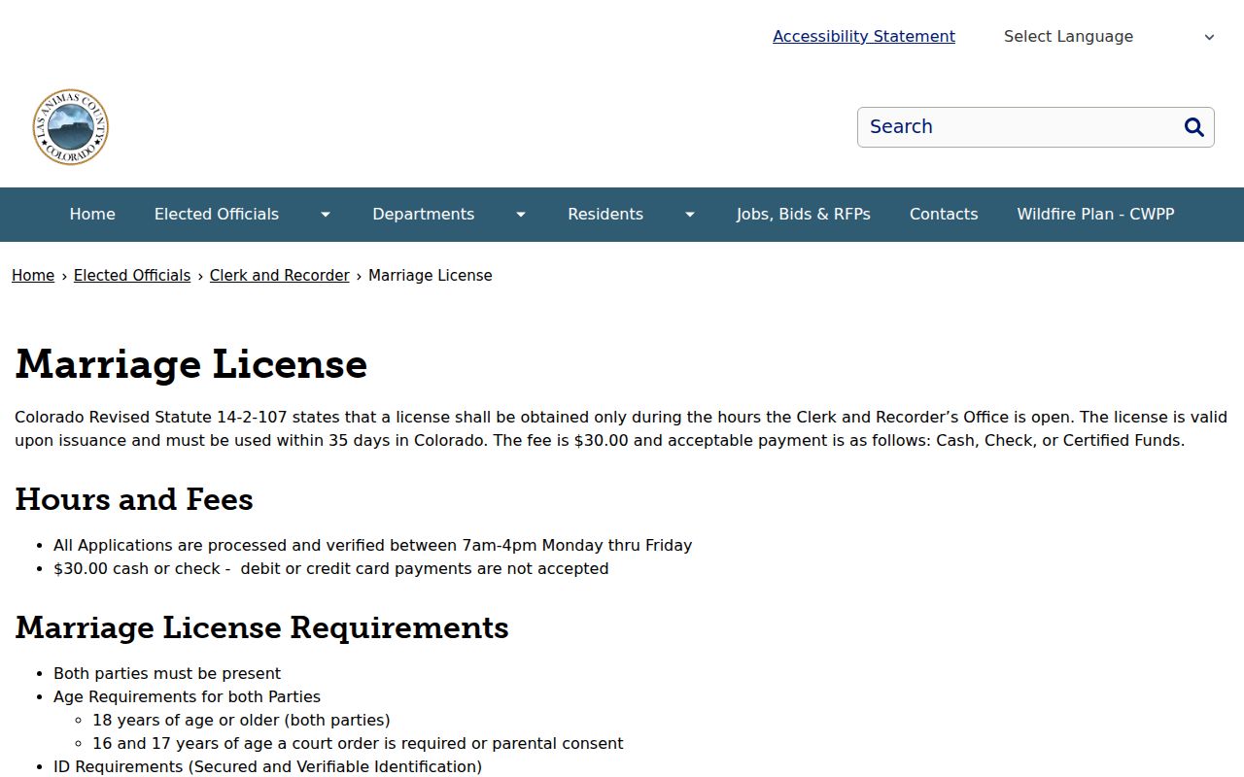
Task: Click the Hours and Fees heading
Action: click(x=134, y=499)
